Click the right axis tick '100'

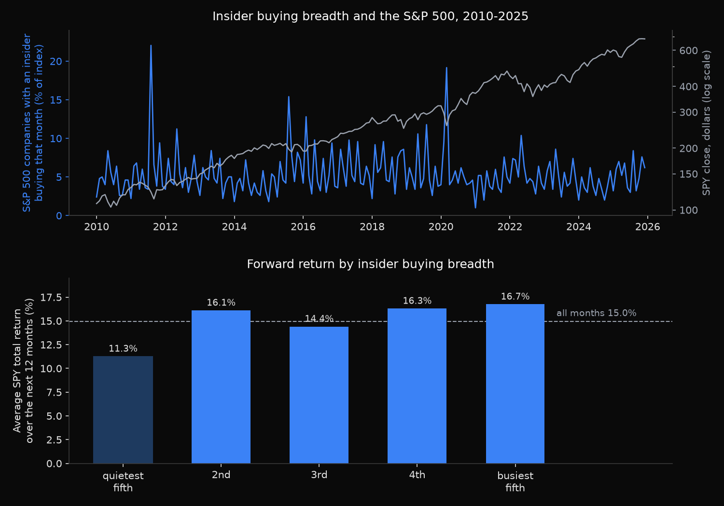click(x=688, y=211)
